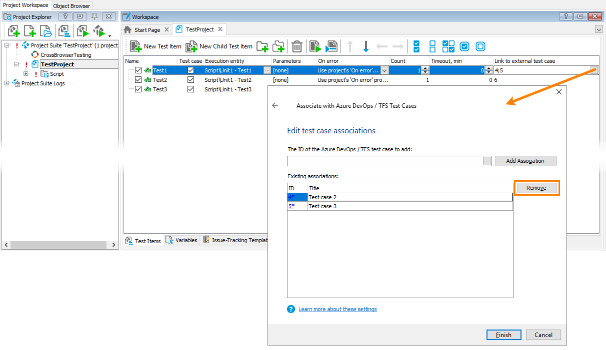Image resolution: width=606 pixels, height=350 pixels.
Task: Click the check-all tests icon
Action: (416, 46)
